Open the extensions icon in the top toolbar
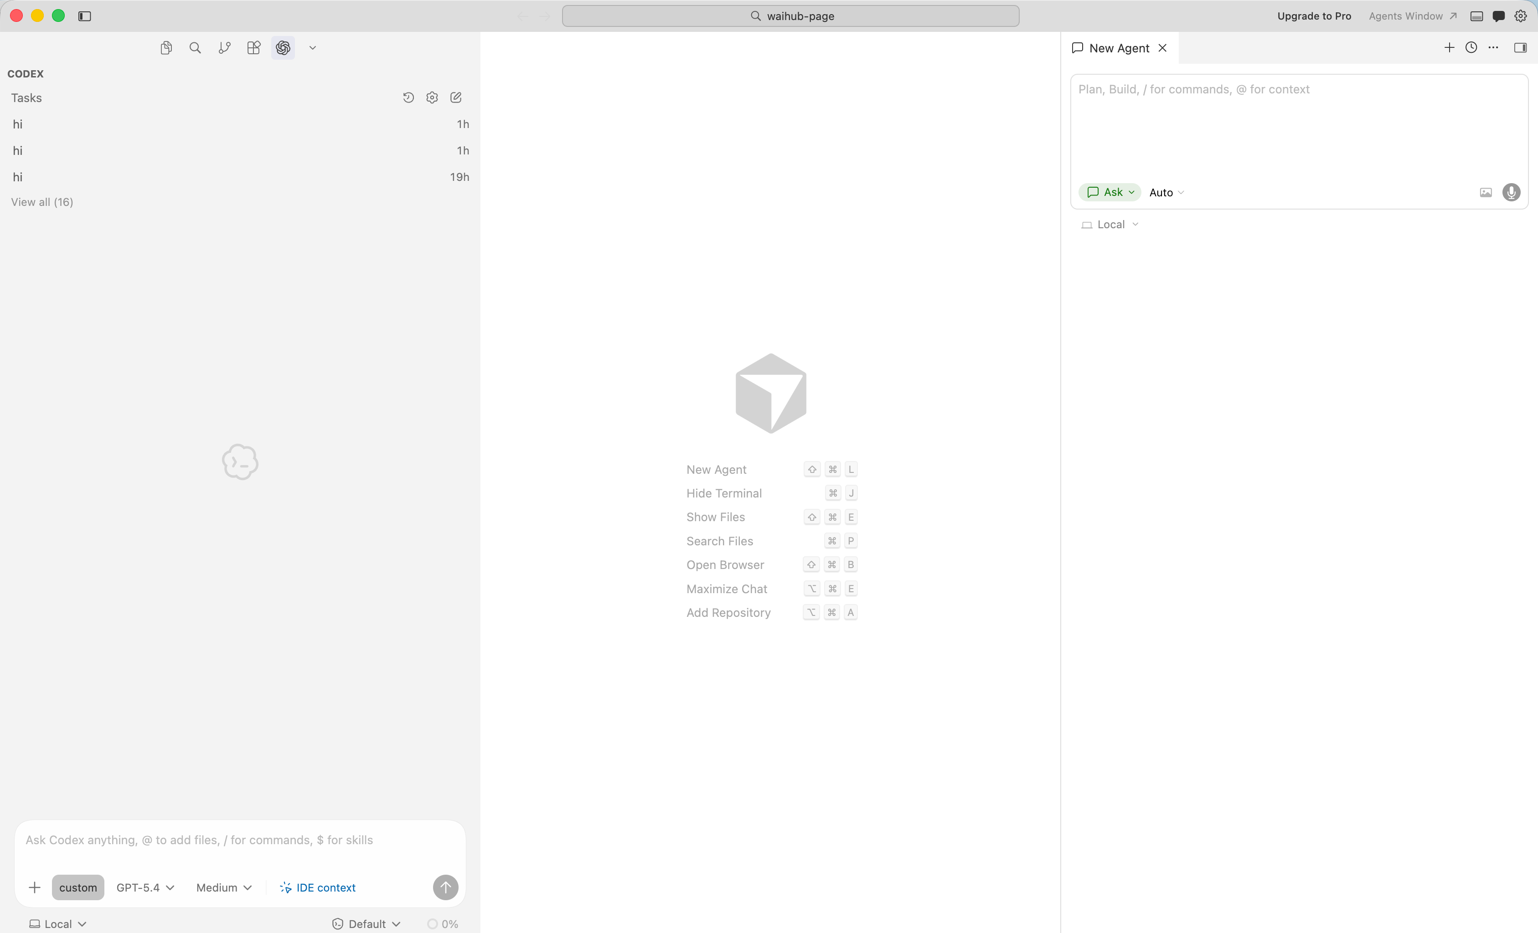1538x933 pixels. click(253, 47)
